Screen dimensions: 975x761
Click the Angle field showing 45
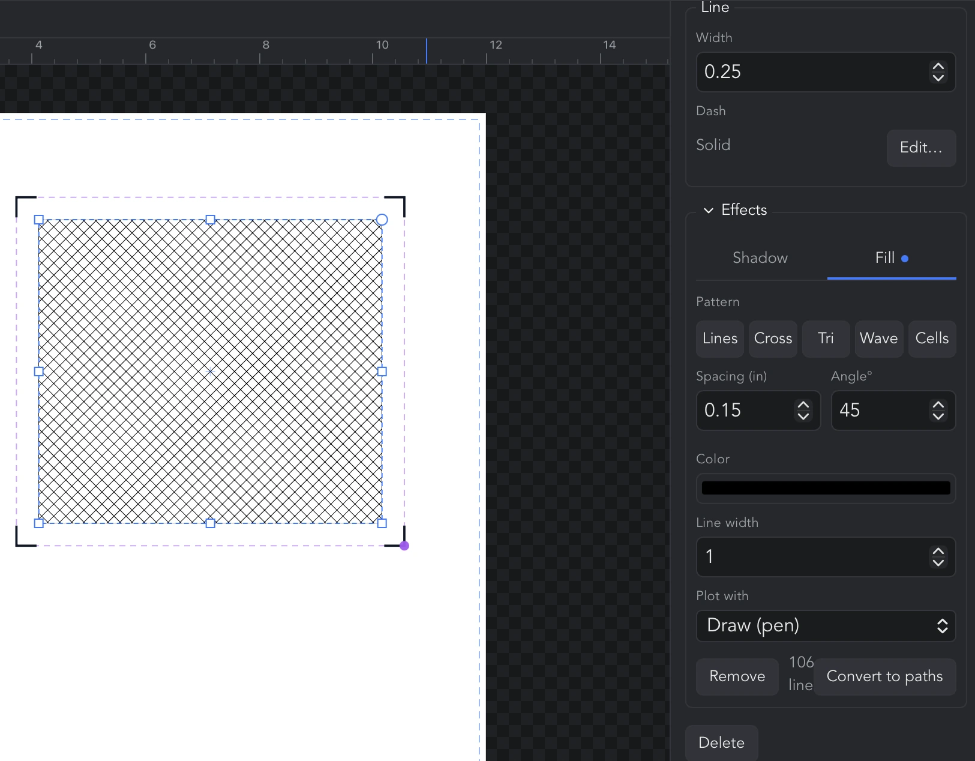893,411
